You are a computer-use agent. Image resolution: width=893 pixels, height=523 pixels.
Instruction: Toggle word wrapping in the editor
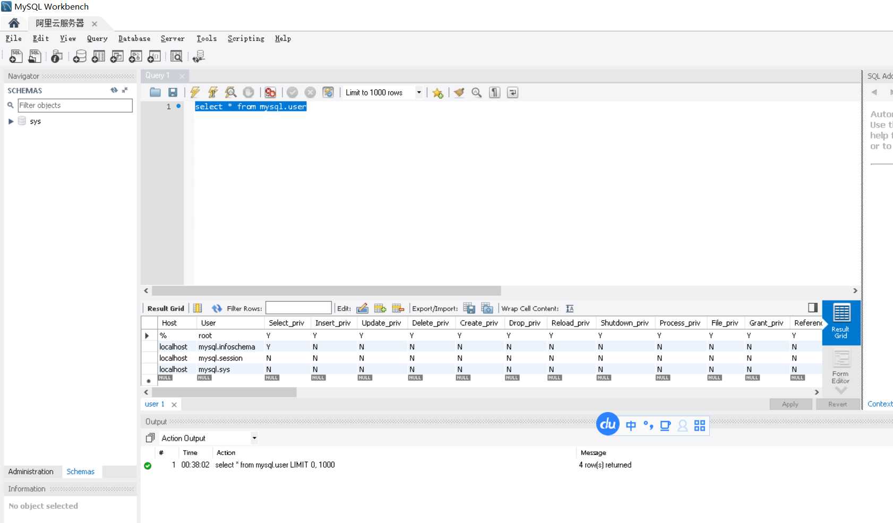click(x=512, y=92)
